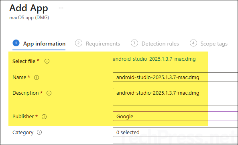Click info icon beside Publisher label
Screen dimensions: 238x145
44,117
